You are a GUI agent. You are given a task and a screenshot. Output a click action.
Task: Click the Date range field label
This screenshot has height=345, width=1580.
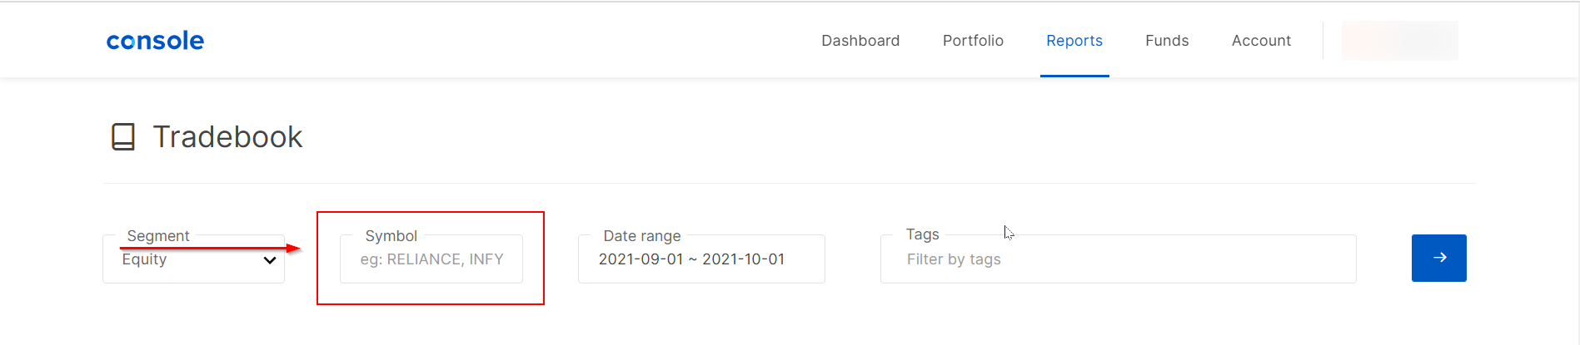coord(641,236)
